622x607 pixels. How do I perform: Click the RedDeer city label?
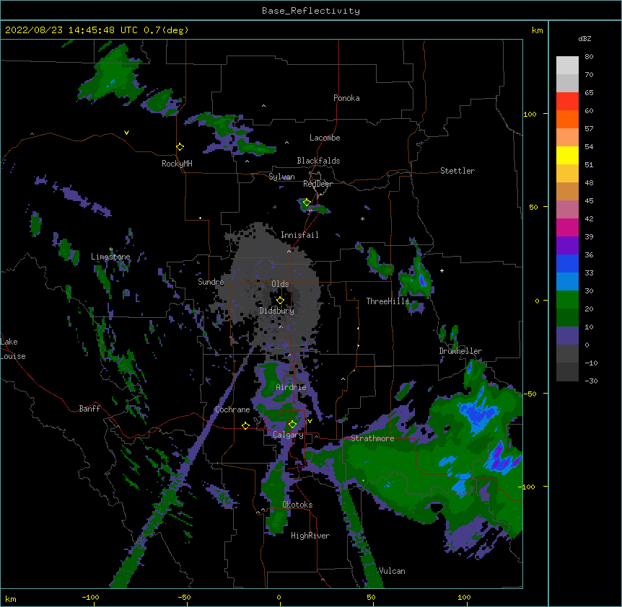[x=317, y=184]
